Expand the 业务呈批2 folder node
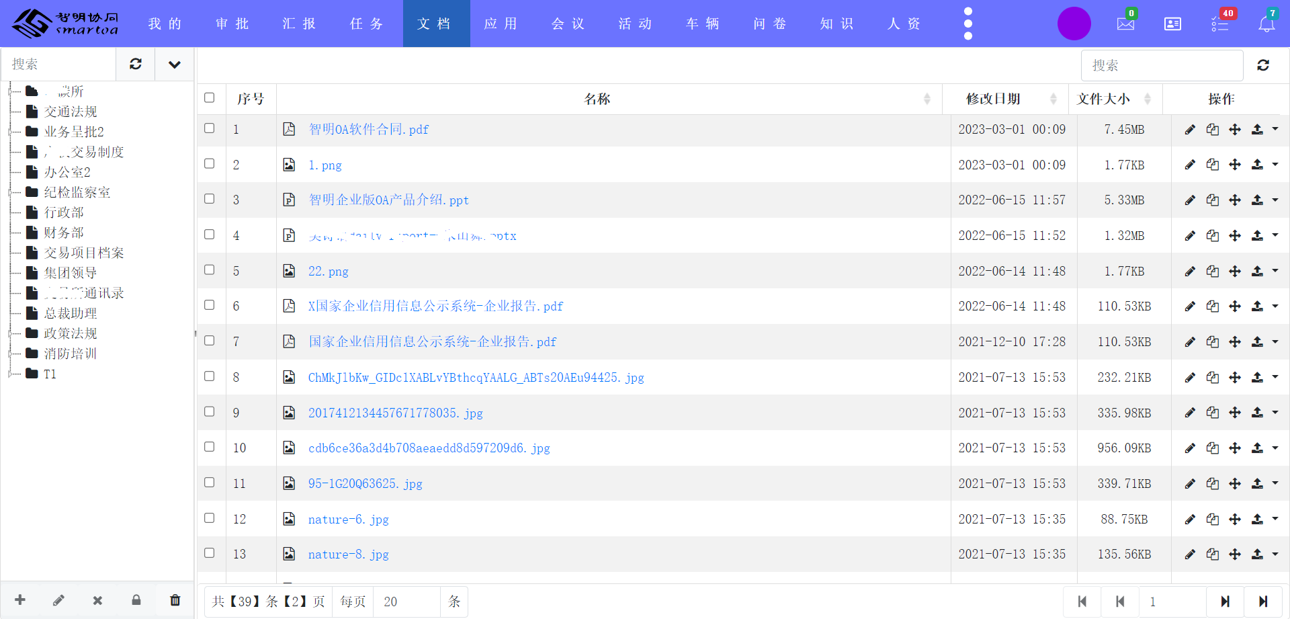Viewport: 1290px width, 619px height. tap(11, 132)
